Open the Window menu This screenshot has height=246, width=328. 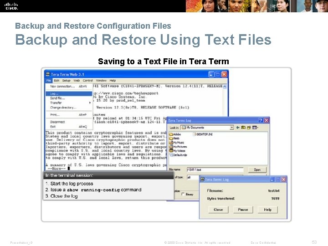pos(101,81)
